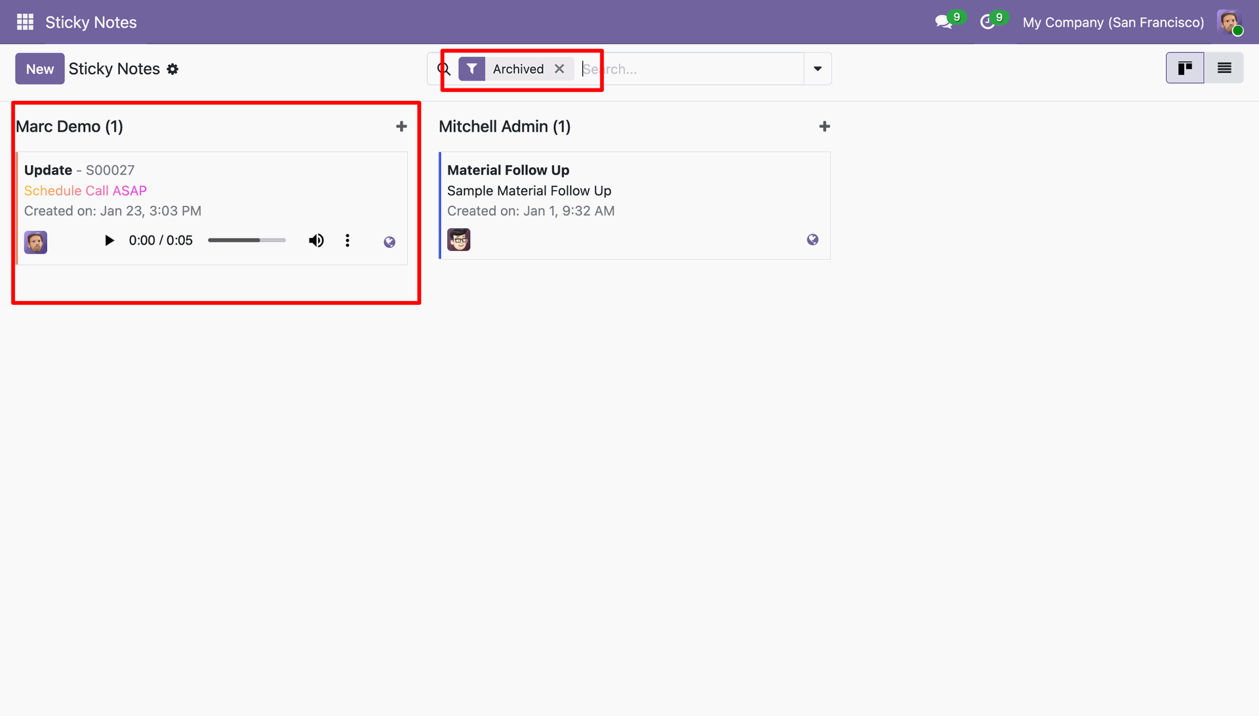Mute the audio on Update note
Image resolution: width=1259 pixels, height=716 pixels.
click(x=316, y=241)
